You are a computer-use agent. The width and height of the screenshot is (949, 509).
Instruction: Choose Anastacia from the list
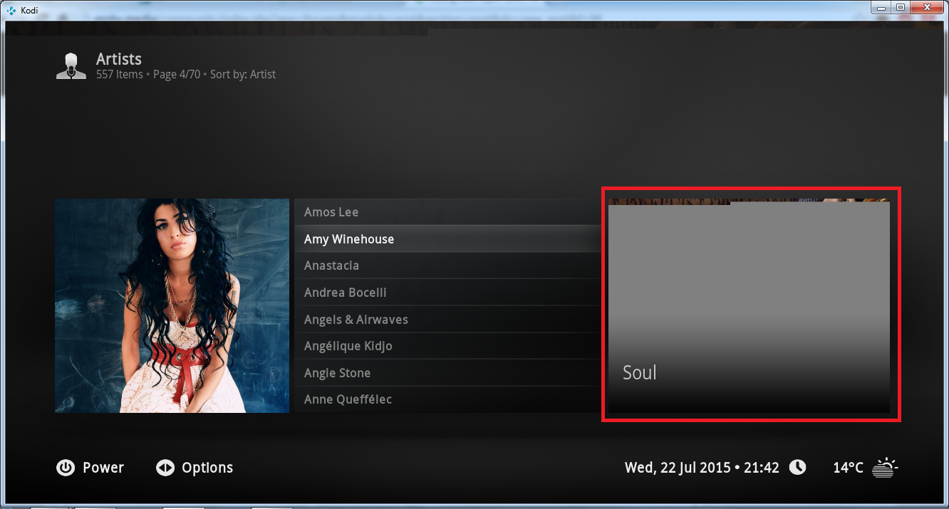(447, 266)
